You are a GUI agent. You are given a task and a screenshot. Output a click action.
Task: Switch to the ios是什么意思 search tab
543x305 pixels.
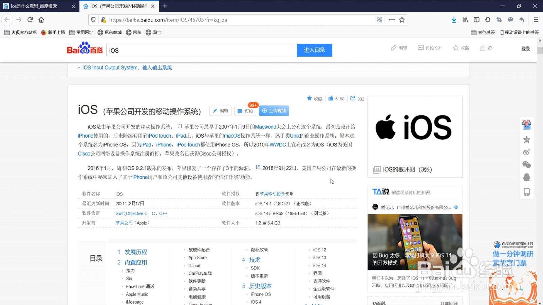click(34, 6)
